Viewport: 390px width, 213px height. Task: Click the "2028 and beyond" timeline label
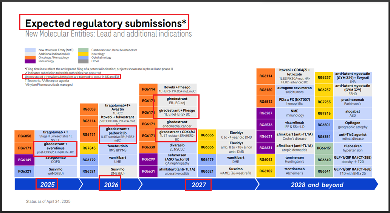[x=317, y=185]
